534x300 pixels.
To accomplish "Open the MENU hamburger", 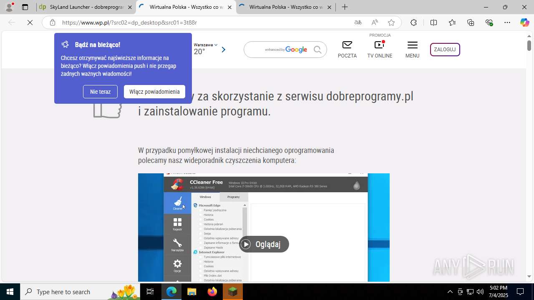I will tap(412, 49).
